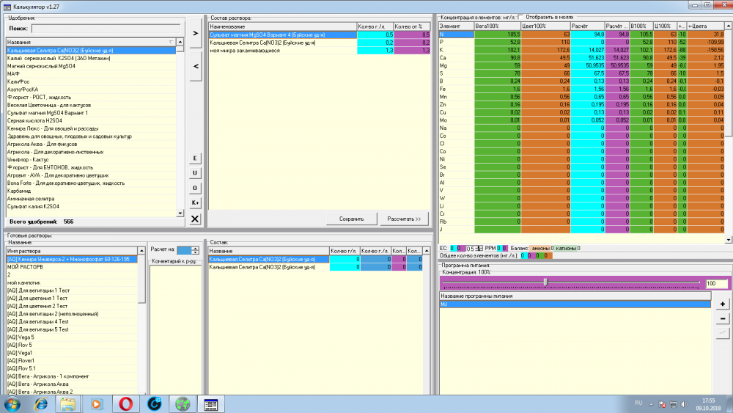Viewport: 733px width, 413px height.
Task: Click the plus button to add feeding program
Action: point(722,304)
